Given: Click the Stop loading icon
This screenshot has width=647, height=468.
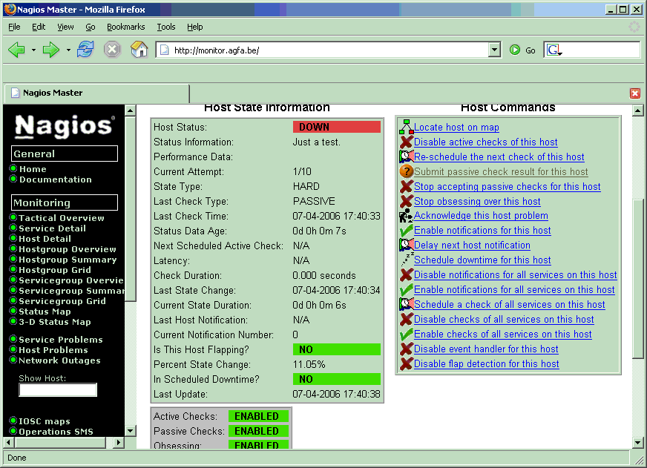Looking at the screenshot, I should coord(112,50).
